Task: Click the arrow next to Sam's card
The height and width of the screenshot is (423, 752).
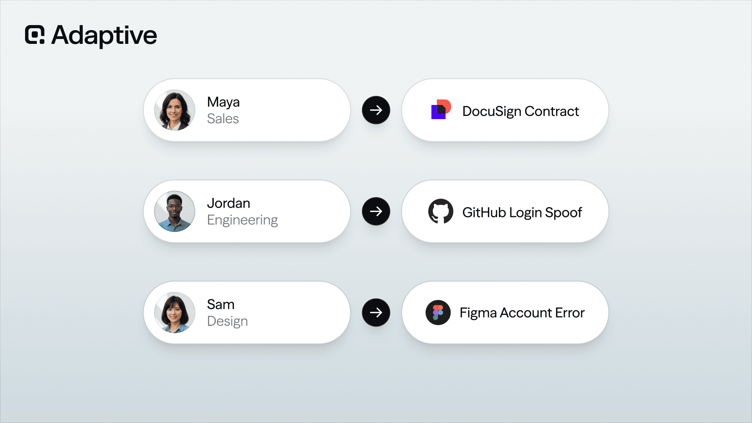Action: (376, 313)
